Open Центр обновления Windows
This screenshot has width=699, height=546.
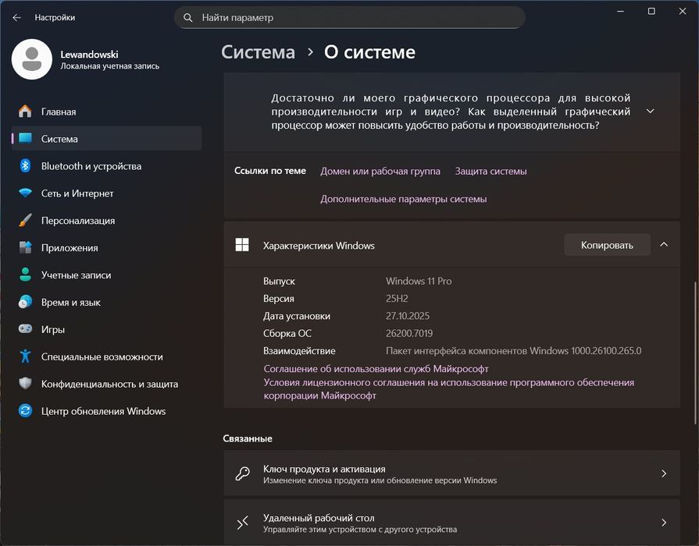106,410
